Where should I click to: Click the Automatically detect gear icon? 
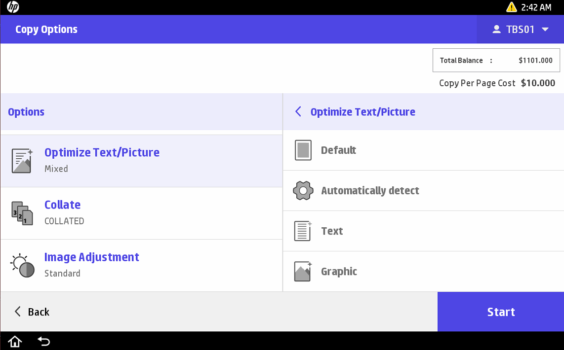point(303,191)
